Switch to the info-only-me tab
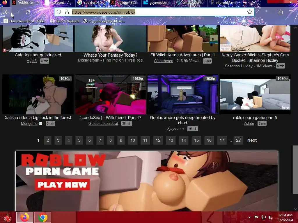298x223 pixels. coord(224,3)
